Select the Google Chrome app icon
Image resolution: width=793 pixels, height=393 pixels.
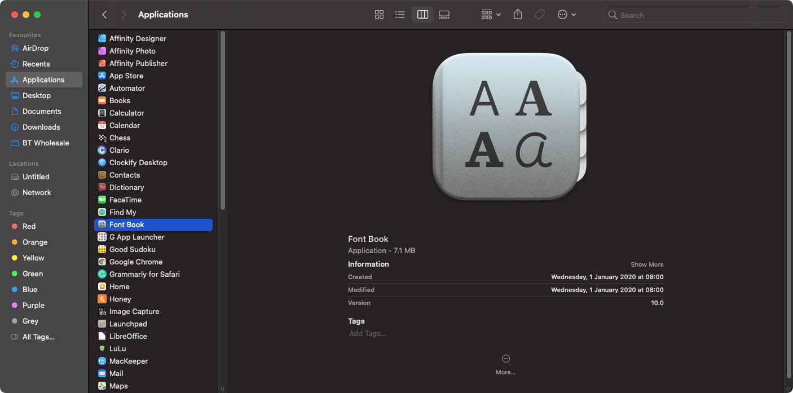tap(102, 262)
